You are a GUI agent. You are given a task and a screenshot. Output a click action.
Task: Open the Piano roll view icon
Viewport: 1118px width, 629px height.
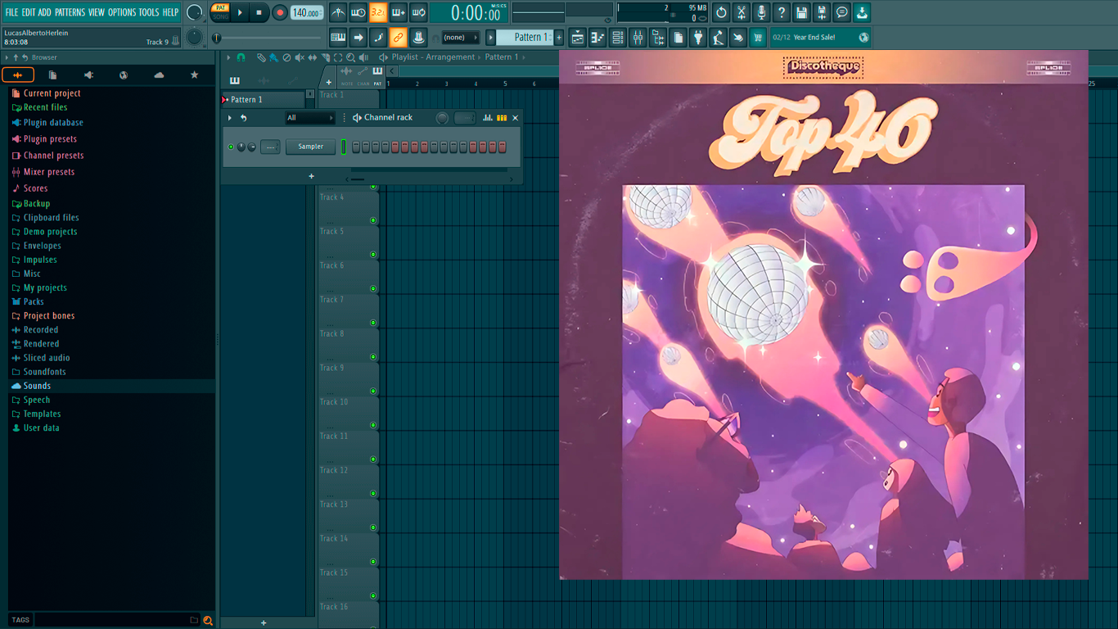(x=597, y=37)
